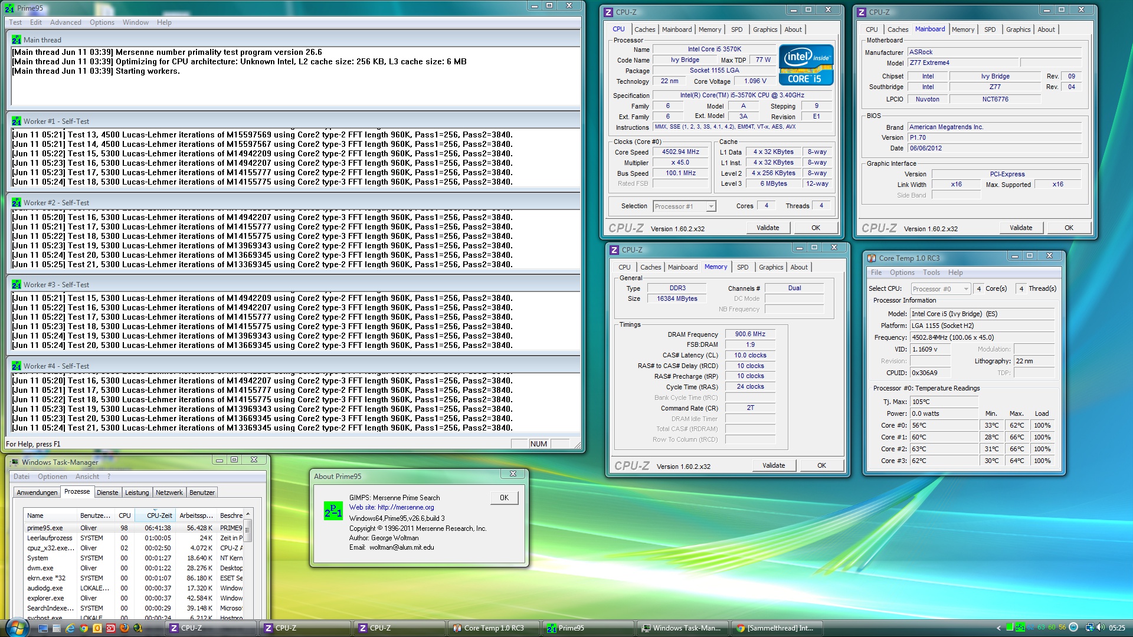Open the mersenne.org web site link
This screenshot has height=637, width=1133.
click(x=405, y=507)
